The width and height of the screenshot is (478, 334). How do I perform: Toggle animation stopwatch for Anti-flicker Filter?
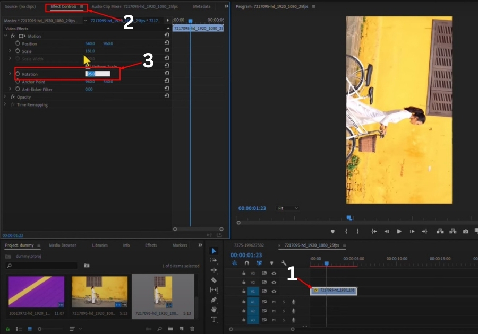[18, 89]
